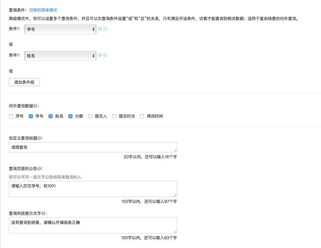The image size is (321, 248).
Task: Click the announcement text box with 请输入四位学号
Action: 93,189
